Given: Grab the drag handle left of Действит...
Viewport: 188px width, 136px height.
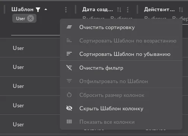Looking at the screenshot, I should click(137, 9).
